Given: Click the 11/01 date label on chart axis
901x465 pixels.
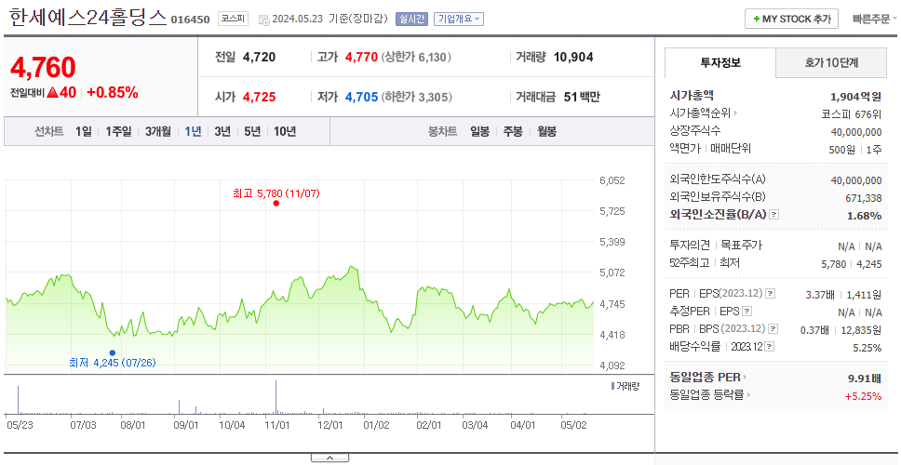Looking at the screenshot, I should [276, 425].
